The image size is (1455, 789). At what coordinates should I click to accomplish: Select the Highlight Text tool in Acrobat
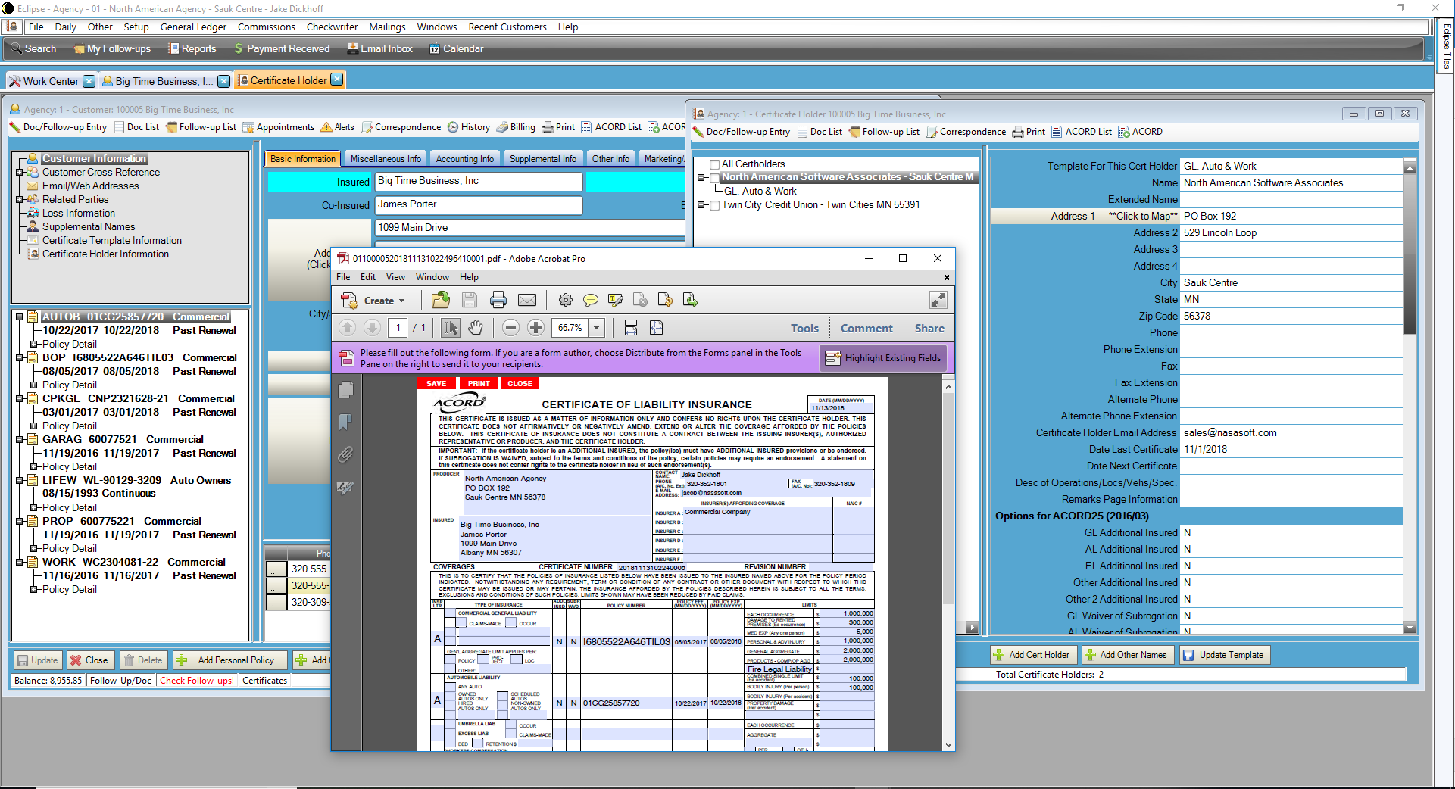click(615, 301)
